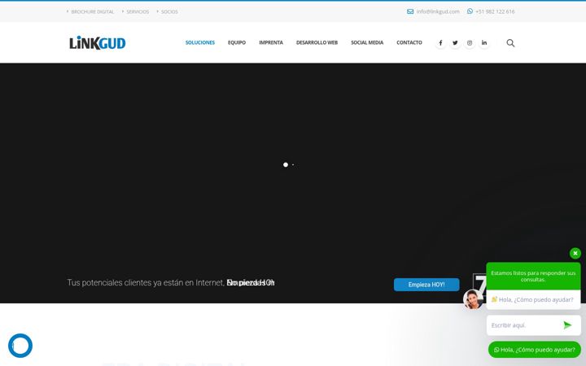Click the Empieza HOY! button
Image resolution: width=586 pixels, height=366 pixels.
tap(426, 285)
